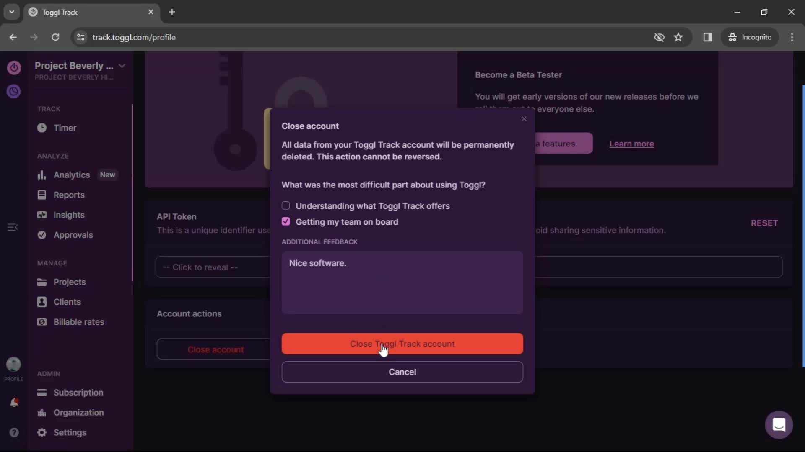Open Projects management section
The width and height of the screenshot is (805, 452).
pos(69,282)
